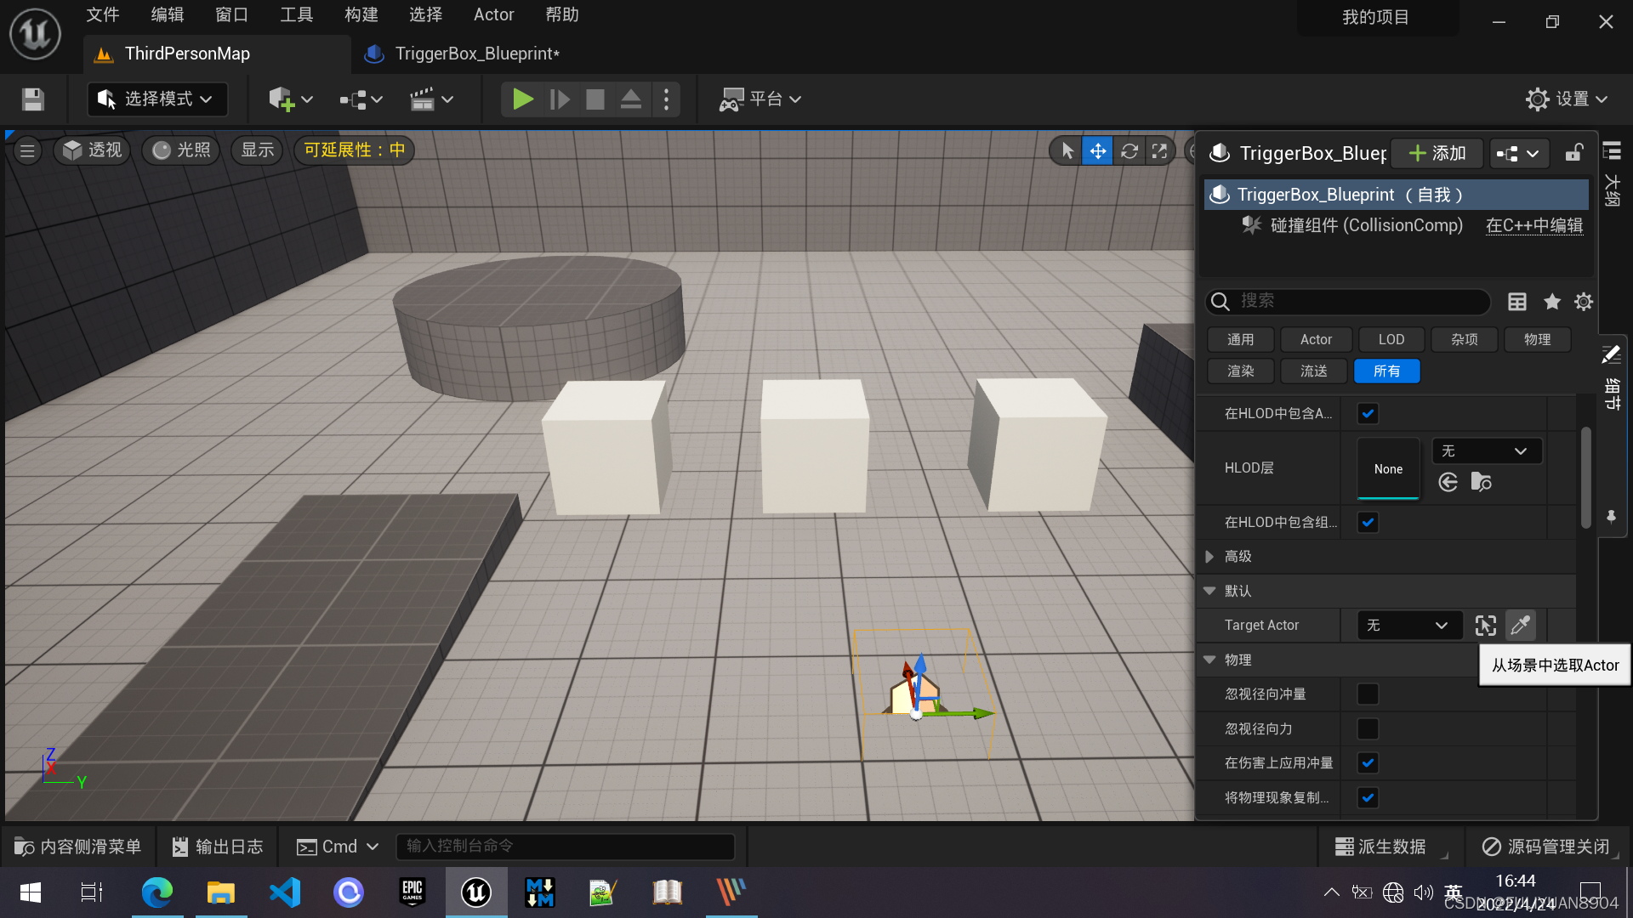Open the Target Actor dropdown
The width and height of the screenshot is (1633, 918).
[x=1408, y=626]
